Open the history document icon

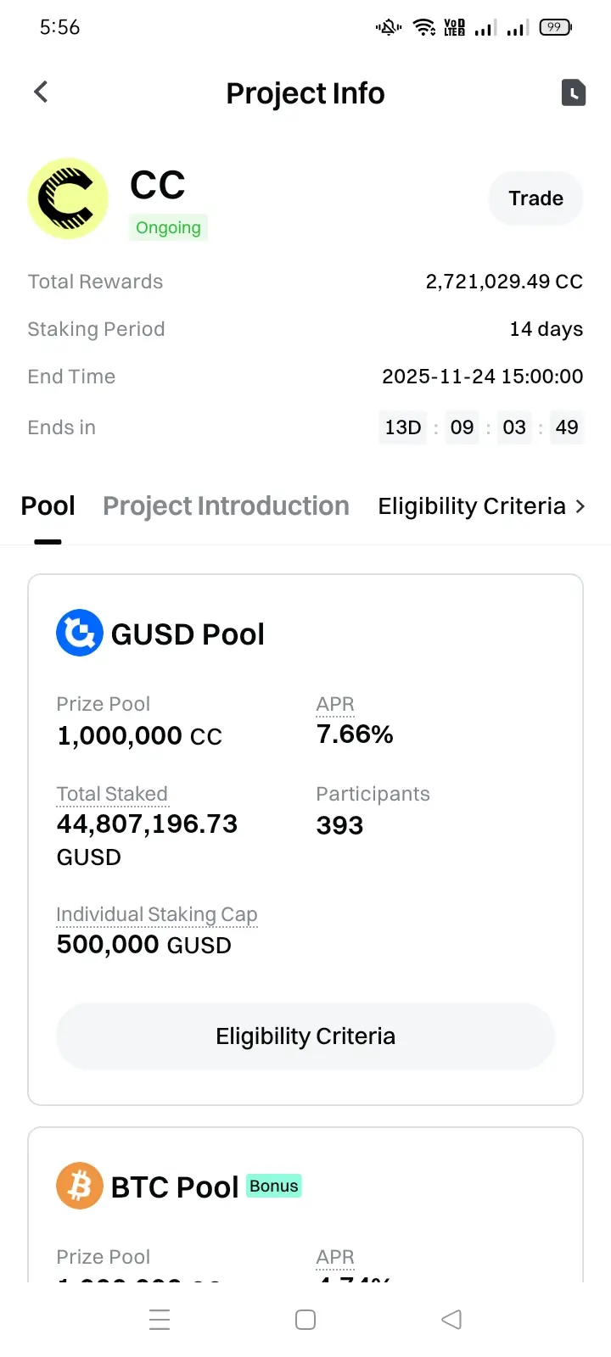point(574,92)
